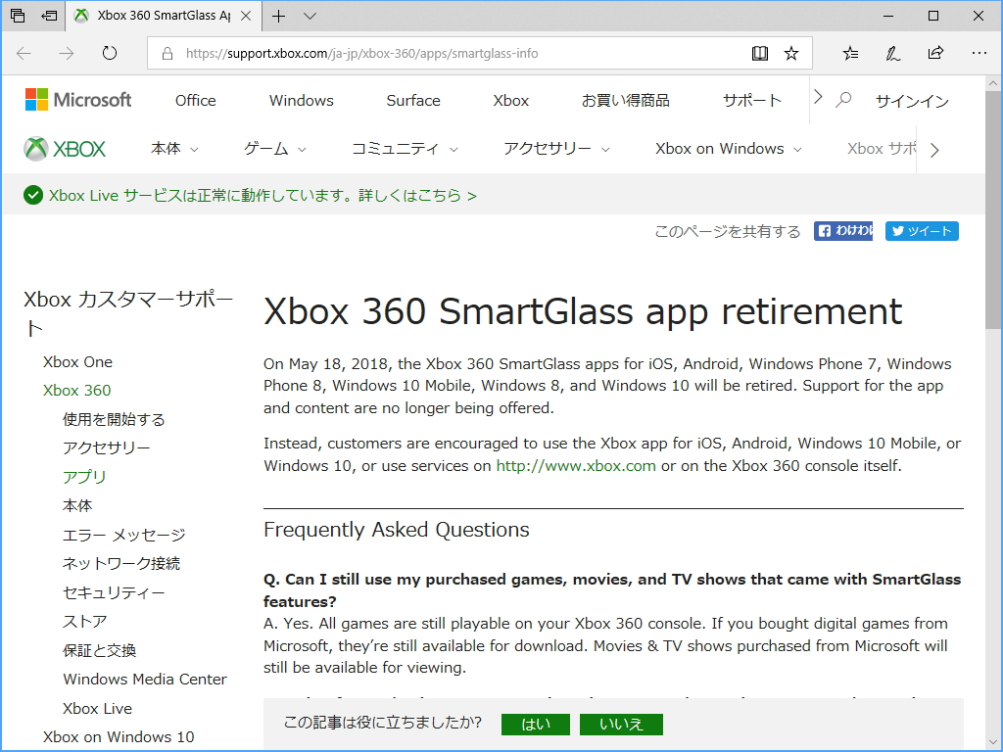The height and width of the screenshot is (752, 1003).
Task: Refresh the page
Action: click(x=110, y=53)
